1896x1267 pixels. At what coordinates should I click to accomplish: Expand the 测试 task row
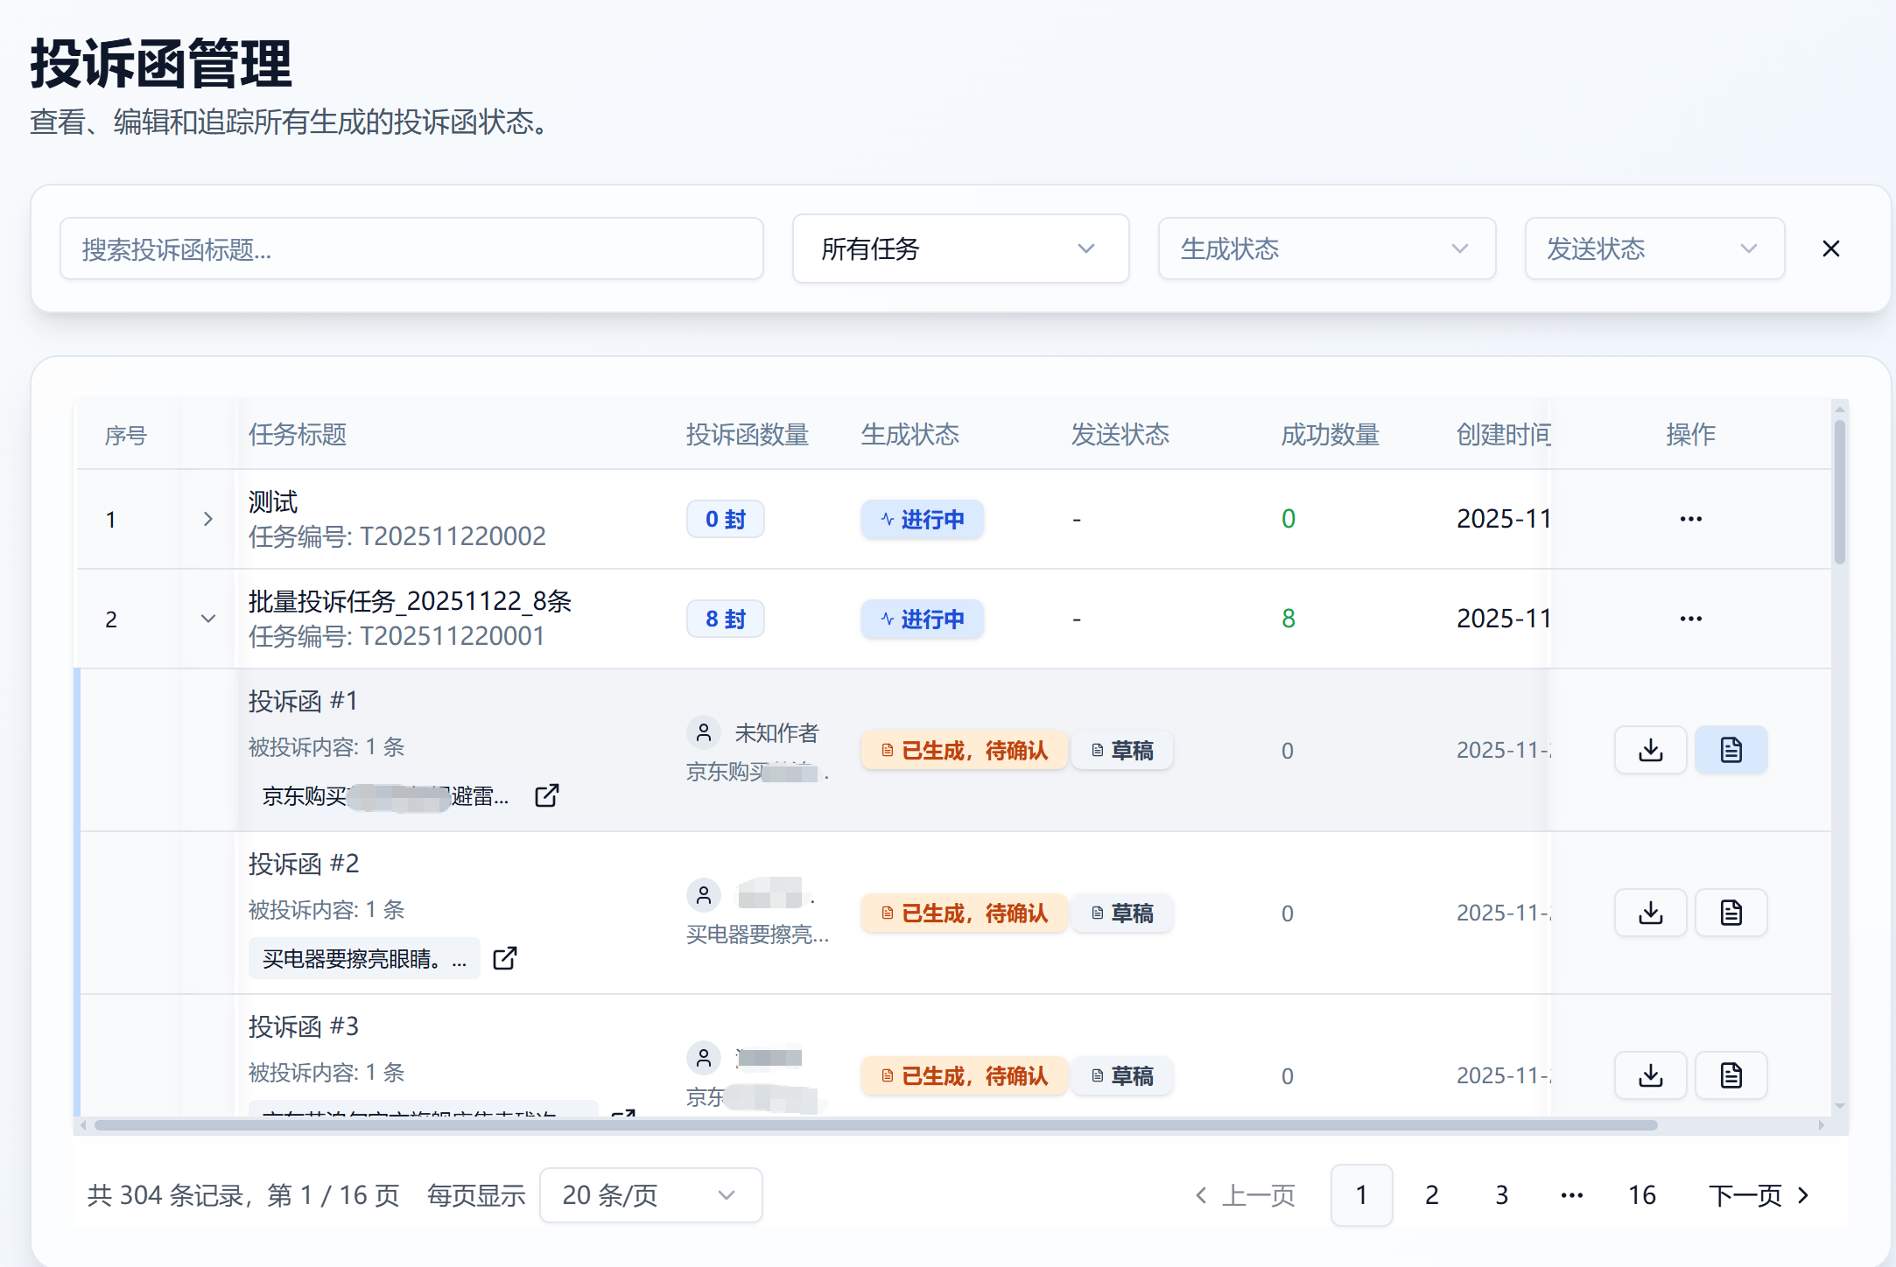pyautogui.click(x=207, y=519)
